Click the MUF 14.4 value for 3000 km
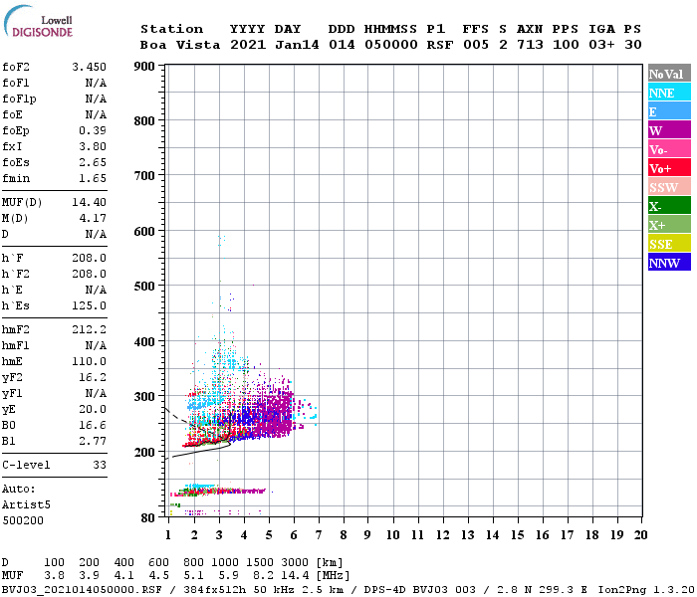Image resolution: width=697 pixels, height=597 pixels. (295, 576)
